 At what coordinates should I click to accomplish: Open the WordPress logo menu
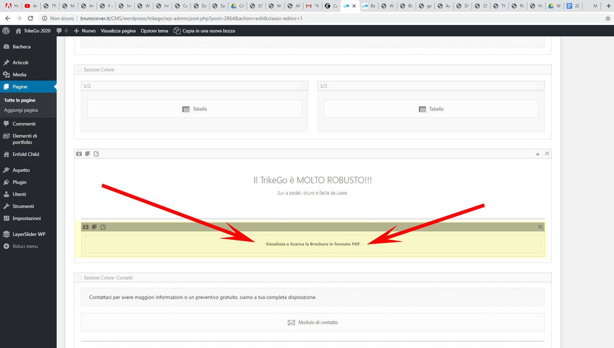(6, 31)
